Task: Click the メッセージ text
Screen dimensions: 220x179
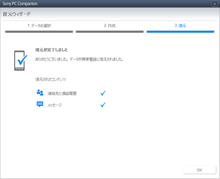Action: tap(55, 105)
